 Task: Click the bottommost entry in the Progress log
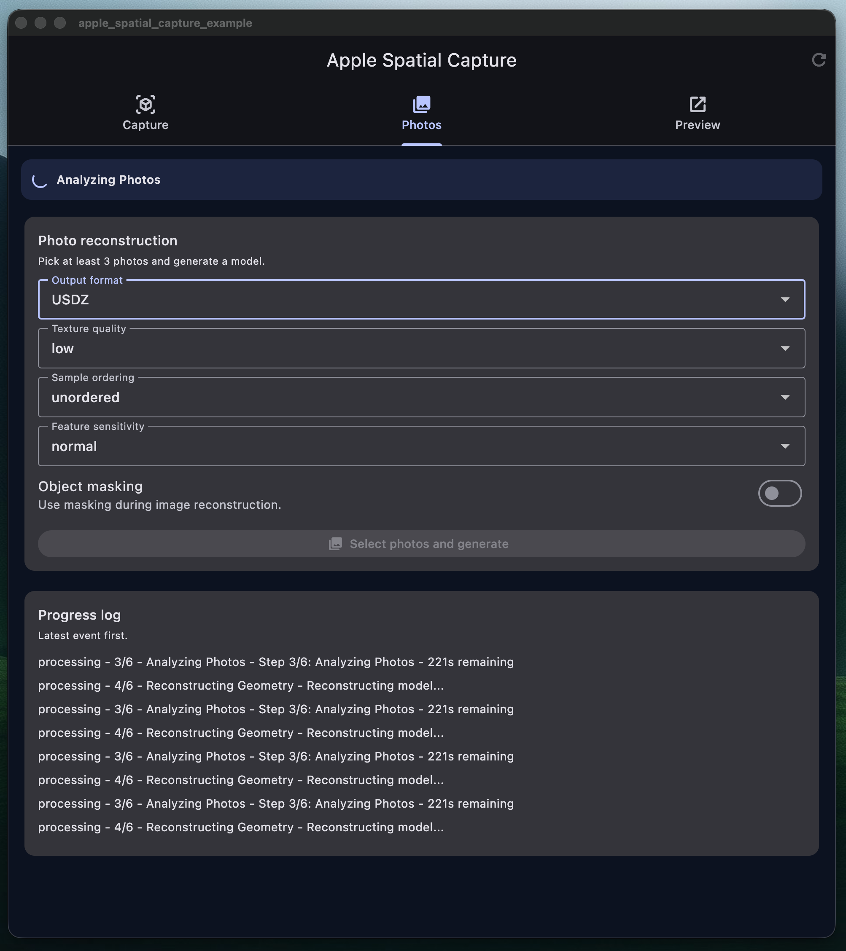[241, 827]
